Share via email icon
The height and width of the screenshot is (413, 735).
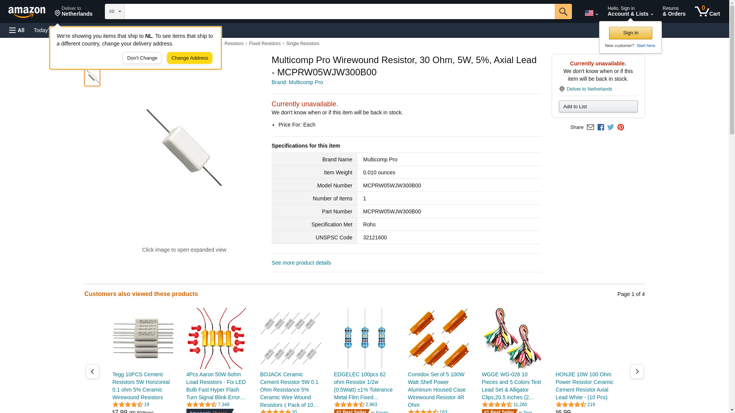(590, 127)
